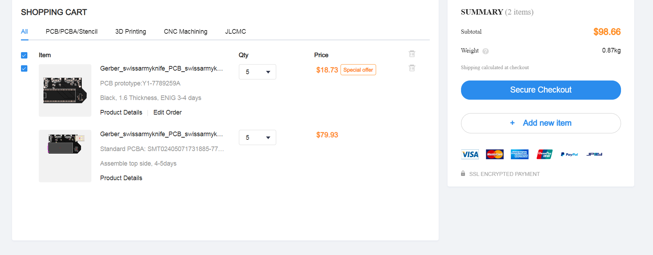Image resolution: width=653 pixels, height=255 pixels.
Task: Open Product Details for PCB prototype
Action: pos(121,112)
